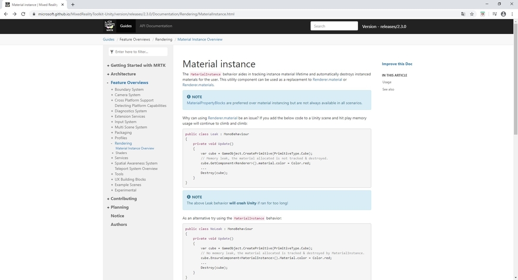Open the Notice page
The width and height of the screenshot is (518, 280).
click(x=117, y=216)
